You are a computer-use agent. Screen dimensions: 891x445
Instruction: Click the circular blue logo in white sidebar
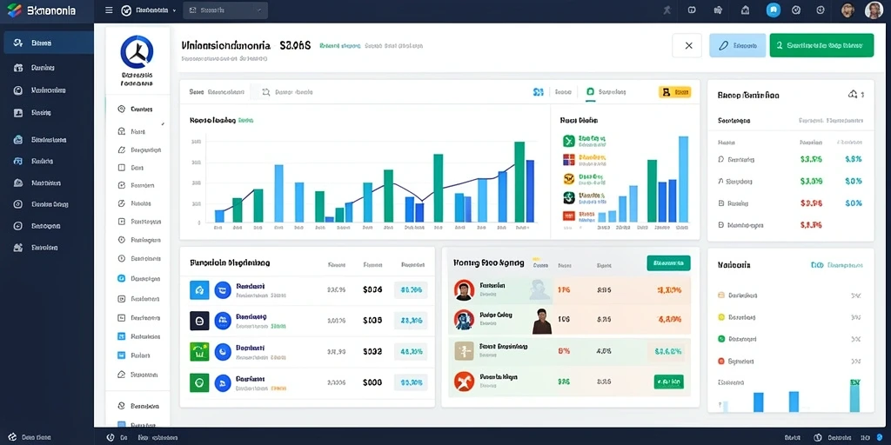(x=137, y=53)
